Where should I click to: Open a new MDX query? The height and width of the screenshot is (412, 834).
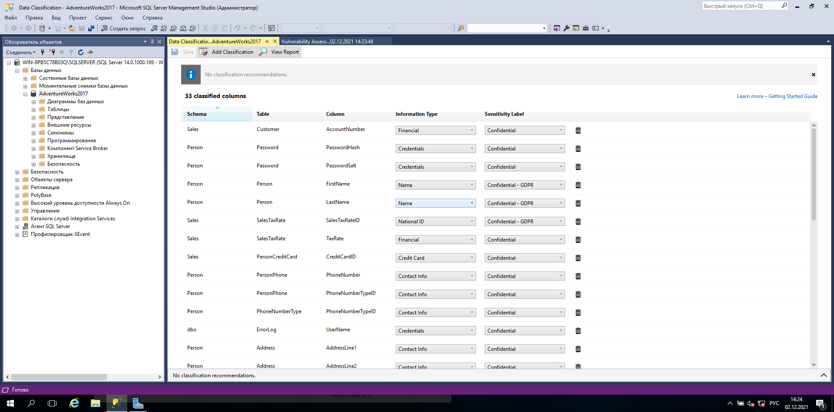(x=164, y=28)
